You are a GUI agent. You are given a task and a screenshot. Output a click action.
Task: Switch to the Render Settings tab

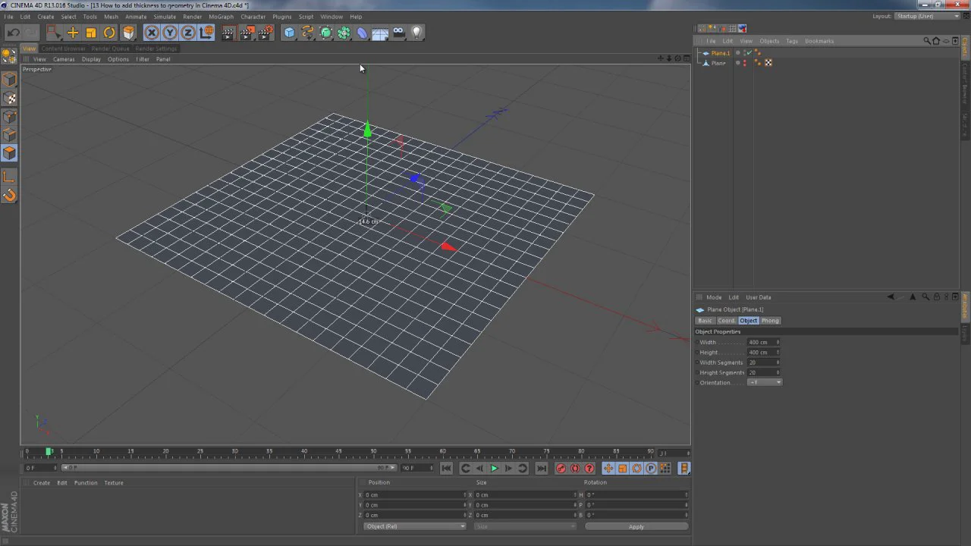[x=156, y=49]
